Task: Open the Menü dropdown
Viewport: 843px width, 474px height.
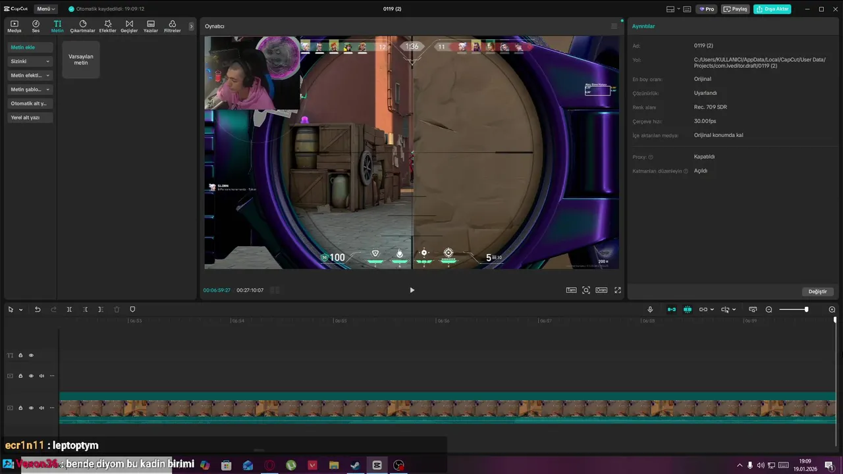Action: click(45, 9)
